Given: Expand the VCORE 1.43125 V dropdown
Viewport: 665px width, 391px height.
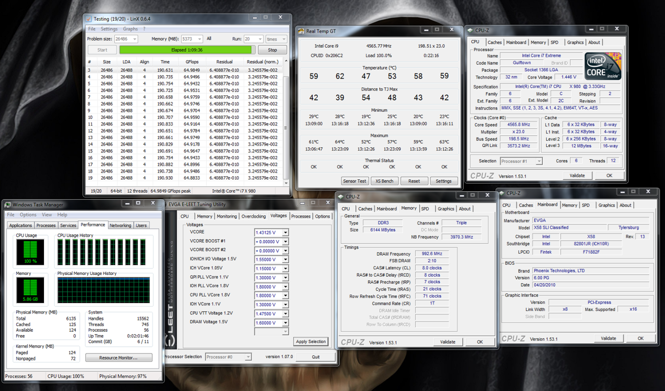Looking at the screenshot, I should click(285, 233).
